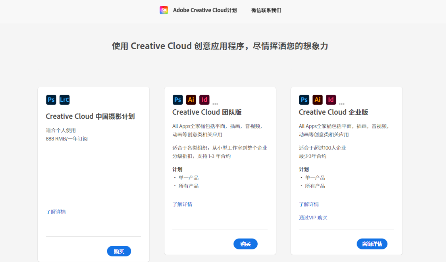
Task: Click the 计划 heading in 企业版 card
Action: tap(304, 169)
